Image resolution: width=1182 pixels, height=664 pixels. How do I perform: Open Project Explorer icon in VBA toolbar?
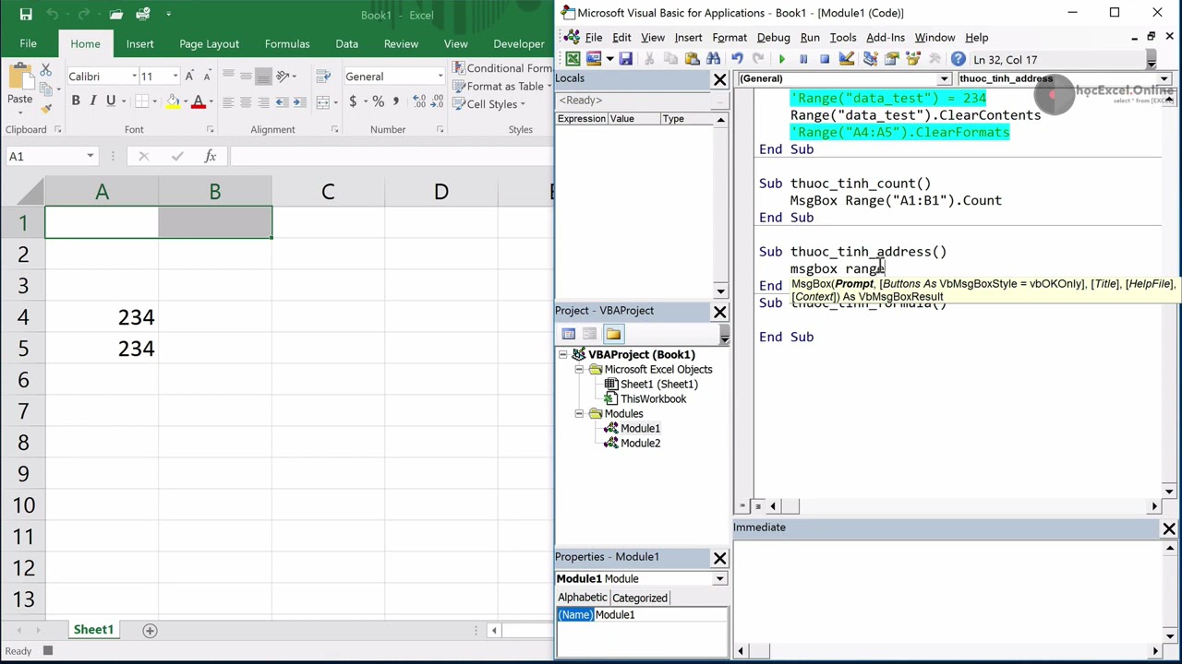[870, 59]
